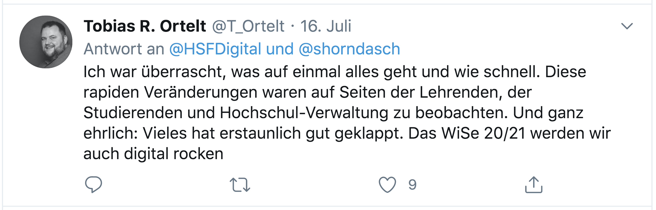Retweet this tweet using the arrows icon
The image size is (656, 210).
240,185
